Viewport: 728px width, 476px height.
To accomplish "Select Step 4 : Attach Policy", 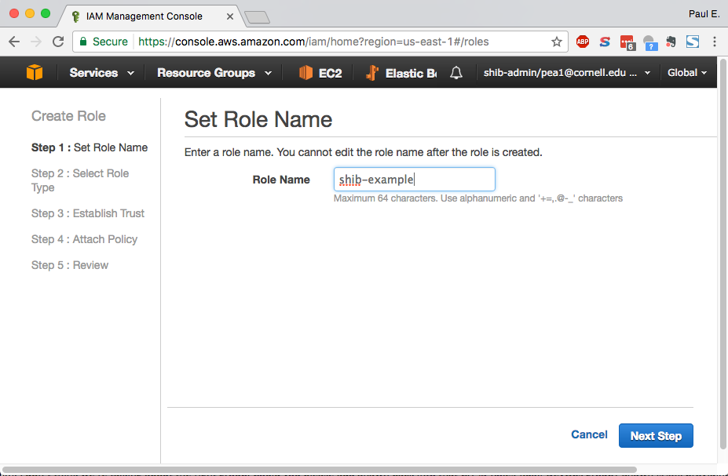I will [85, 239].
